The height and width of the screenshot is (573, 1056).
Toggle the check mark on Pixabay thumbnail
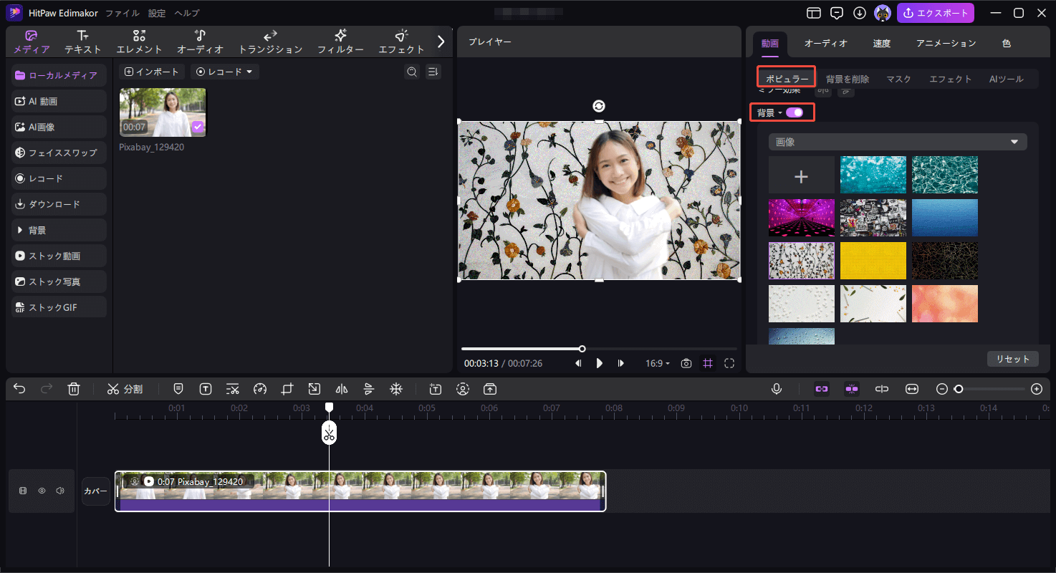tap(198, 127)
